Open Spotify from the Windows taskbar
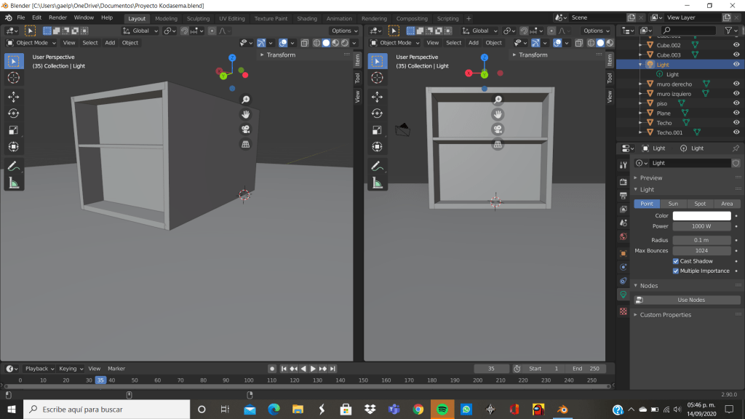Screen dimensions: 745x419 (x=442, y=410)
